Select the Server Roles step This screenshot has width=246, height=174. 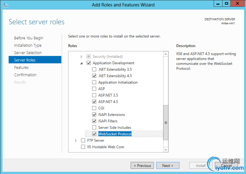pyautogui.click(x=35, y=60)
